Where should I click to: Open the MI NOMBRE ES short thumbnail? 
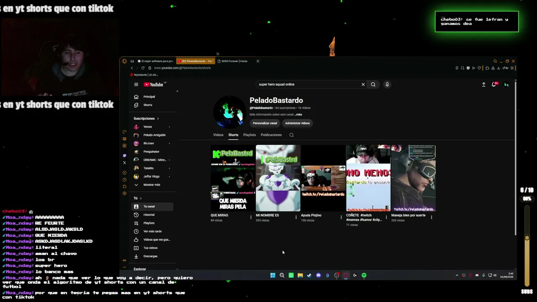pos(278,178)
